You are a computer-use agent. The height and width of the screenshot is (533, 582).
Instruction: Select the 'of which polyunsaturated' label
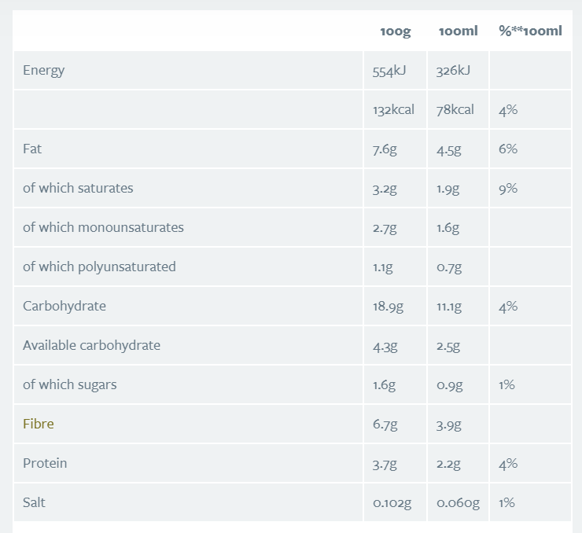pyautogui.click(x=99, y=266)
